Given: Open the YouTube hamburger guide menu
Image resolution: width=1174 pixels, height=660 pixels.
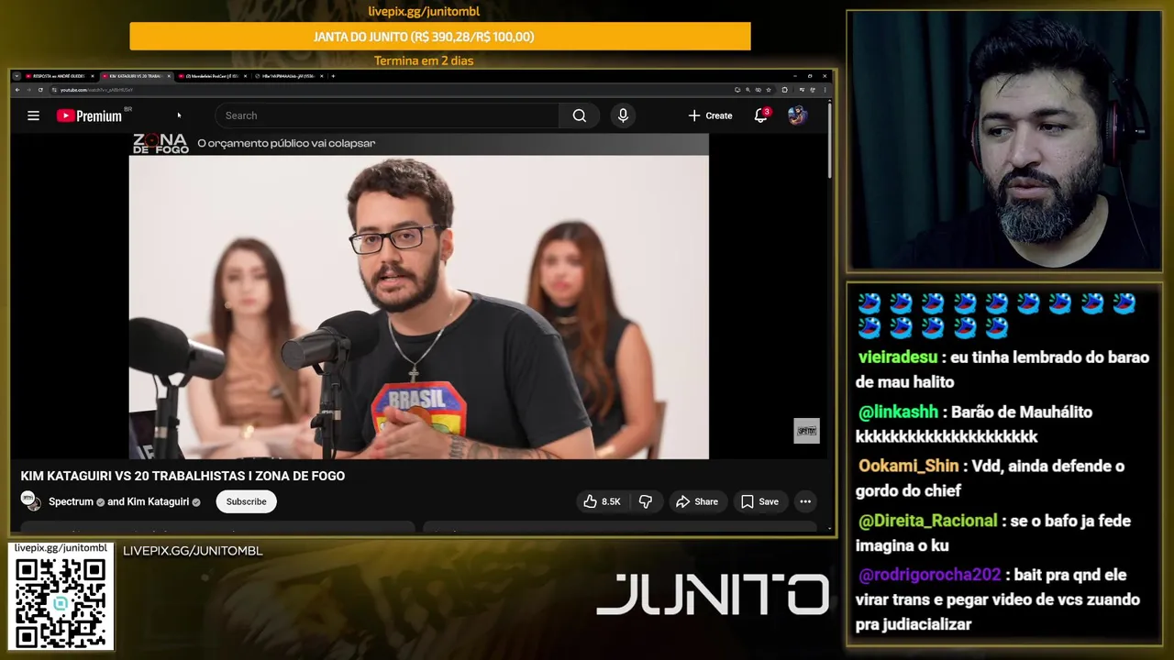Looking at the screenshot, I should point(33,115).
